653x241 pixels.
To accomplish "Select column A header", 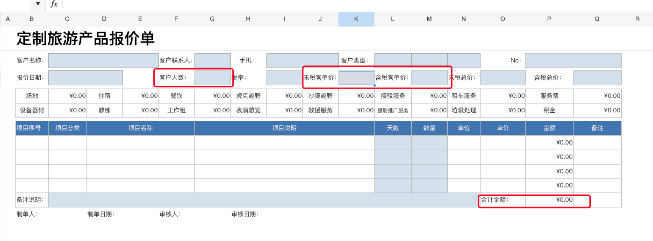I will pos(8,19).
